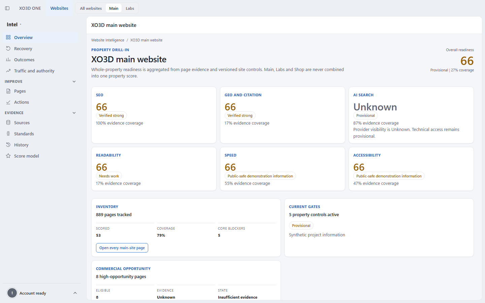
Task: Click 5 property controls active text
Action: (314, 214)
